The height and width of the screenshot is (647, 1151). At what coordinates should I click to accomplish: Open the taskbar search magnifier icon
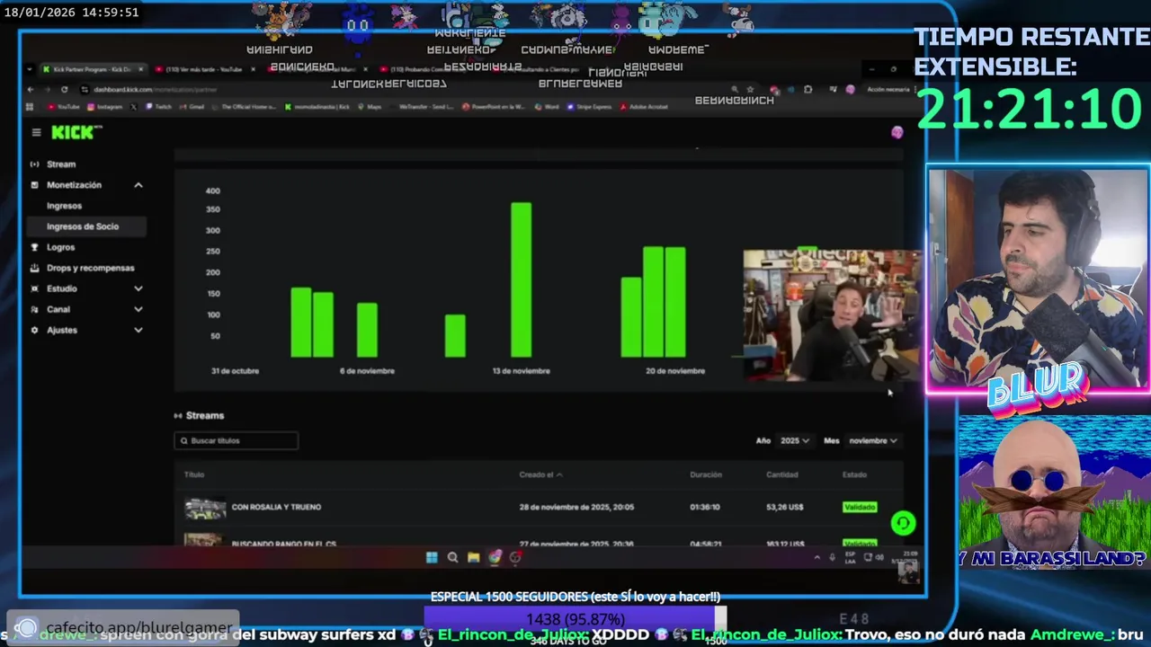click(x=452, y=557)
